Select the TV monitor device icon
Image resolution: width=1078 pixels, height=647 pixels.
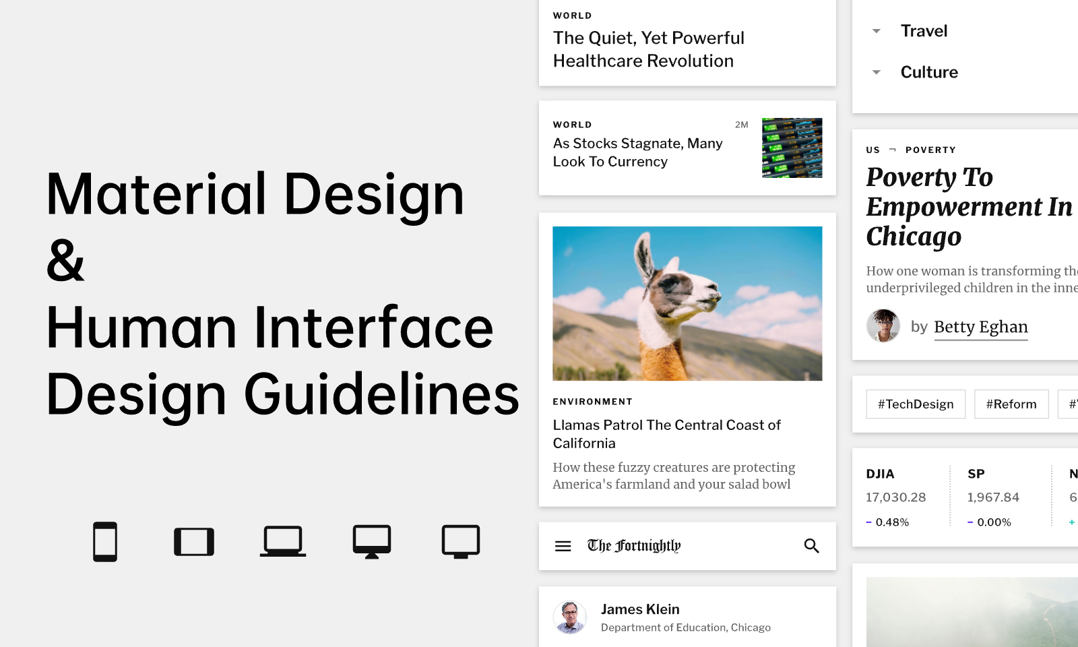461,542
